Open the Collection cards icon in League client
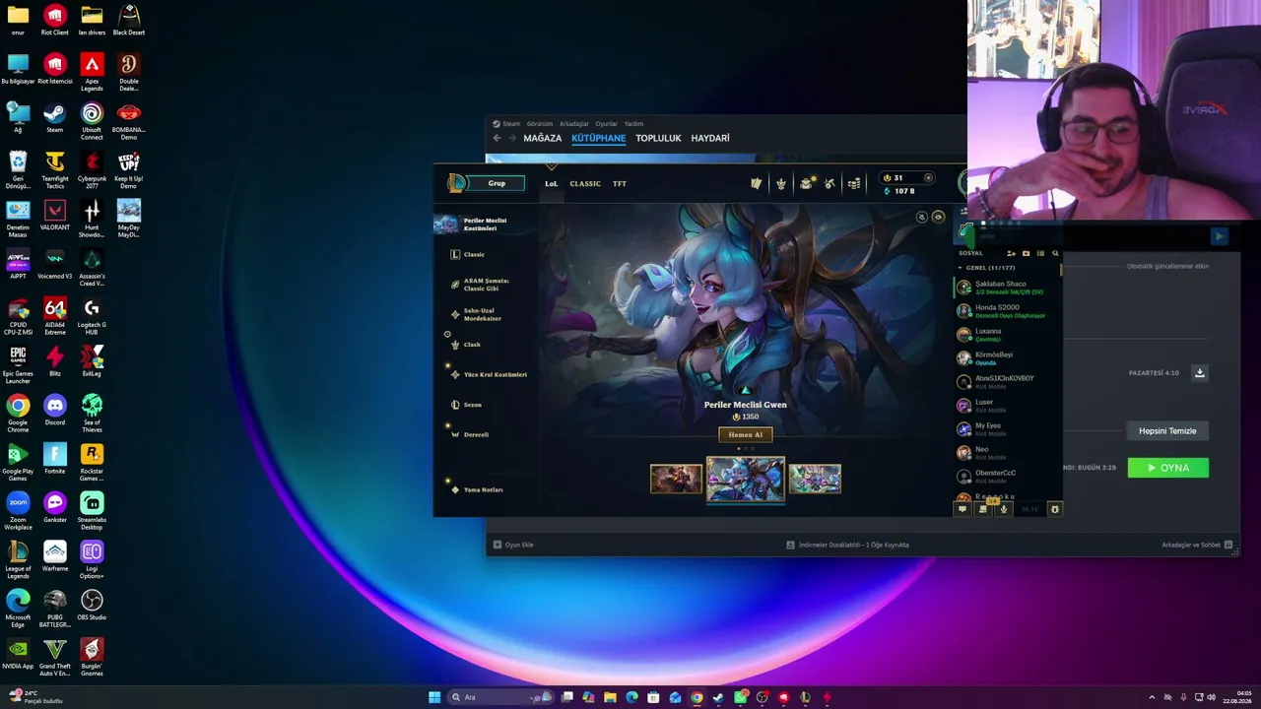The width and height of the screenshot is (1261, 709). [x=756, y=183]
